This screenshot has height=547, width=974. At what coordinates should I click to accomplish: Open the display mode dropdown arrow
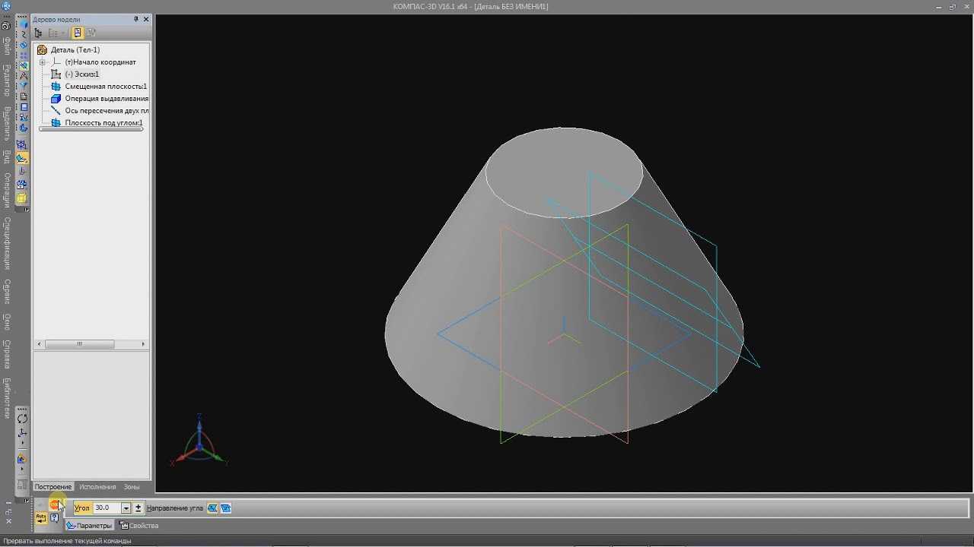click(22, 469)
